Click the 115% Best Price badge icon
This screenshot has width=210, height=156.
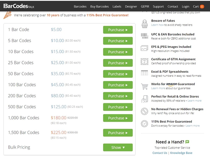(x=144, y=124)
